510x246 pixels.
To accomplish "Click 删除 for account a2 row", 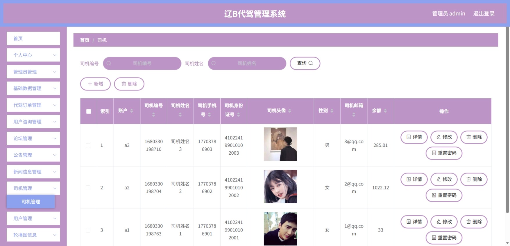I will tap(474, 180).
